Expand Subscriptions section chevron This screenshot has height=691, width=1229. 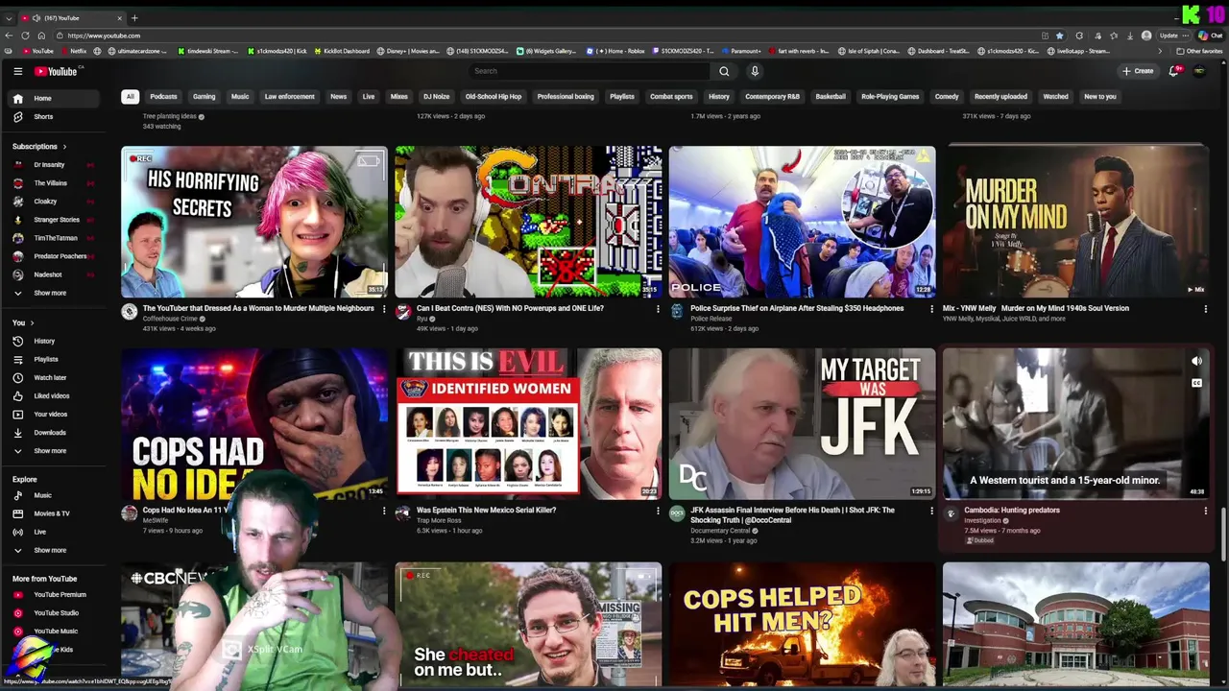tap(64, 147)
